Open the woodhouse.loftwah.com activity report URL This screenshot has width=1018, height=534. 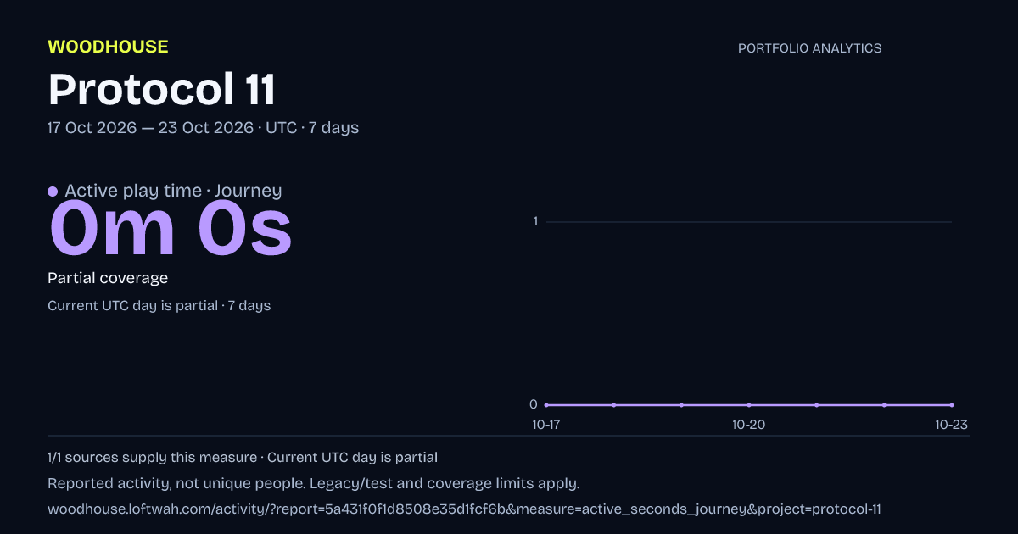click(465, 509)
